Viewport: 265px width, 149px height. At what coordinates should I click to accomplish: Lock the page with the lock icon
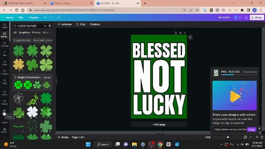(x=176, y=33)
